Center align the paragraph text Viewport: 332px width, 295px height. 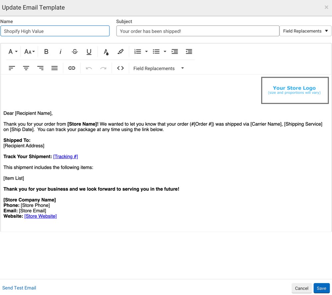click(x=26, y=68)
